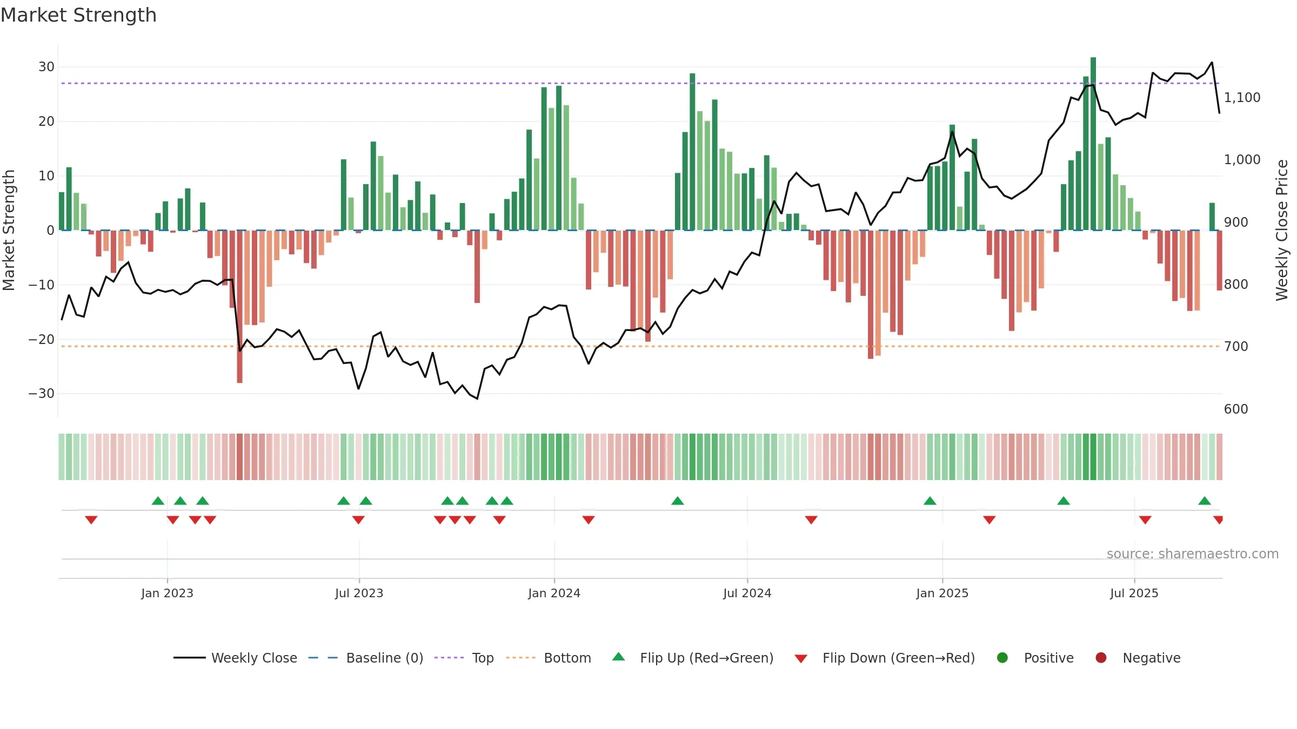Toggle the Baseline (0) legend entry
This screenshot has width=1297, height=729.
[x=366, y=658]
